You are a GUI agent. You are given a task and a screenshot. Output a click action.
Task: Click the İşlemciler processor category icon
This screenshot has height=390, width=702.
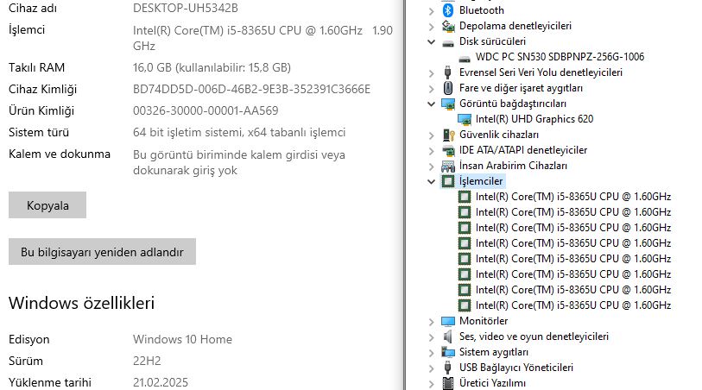point(448,181)
